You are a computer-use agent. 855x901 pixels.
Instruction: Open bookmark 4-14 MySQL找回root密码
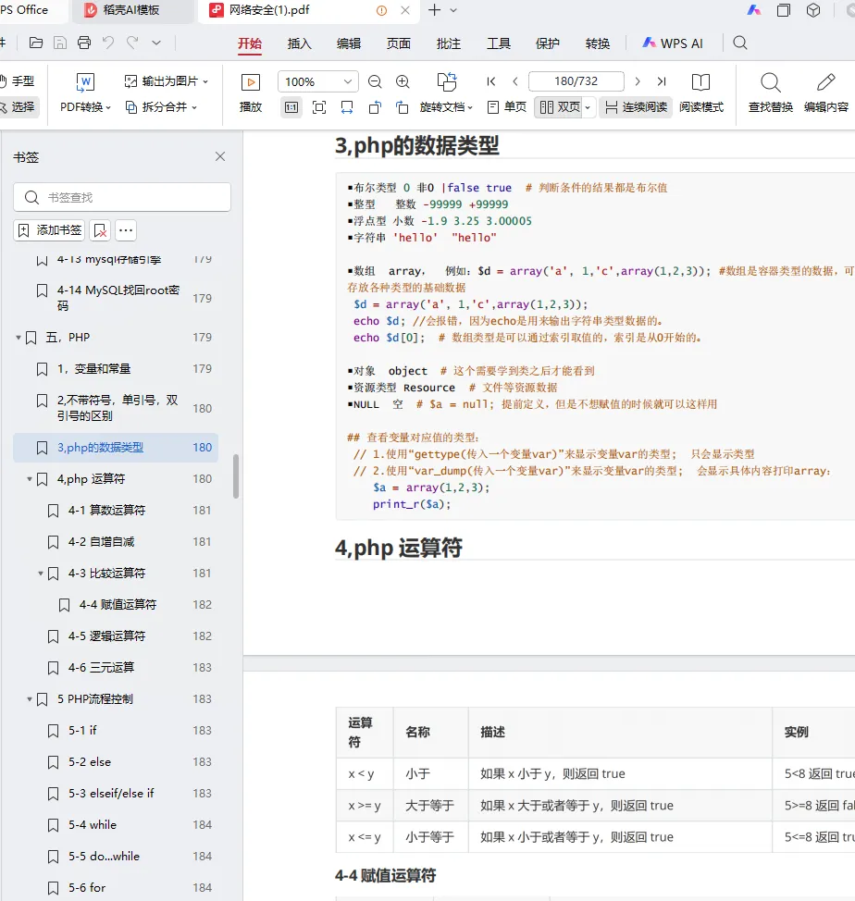pyautogui.click(x=116, y=298)
